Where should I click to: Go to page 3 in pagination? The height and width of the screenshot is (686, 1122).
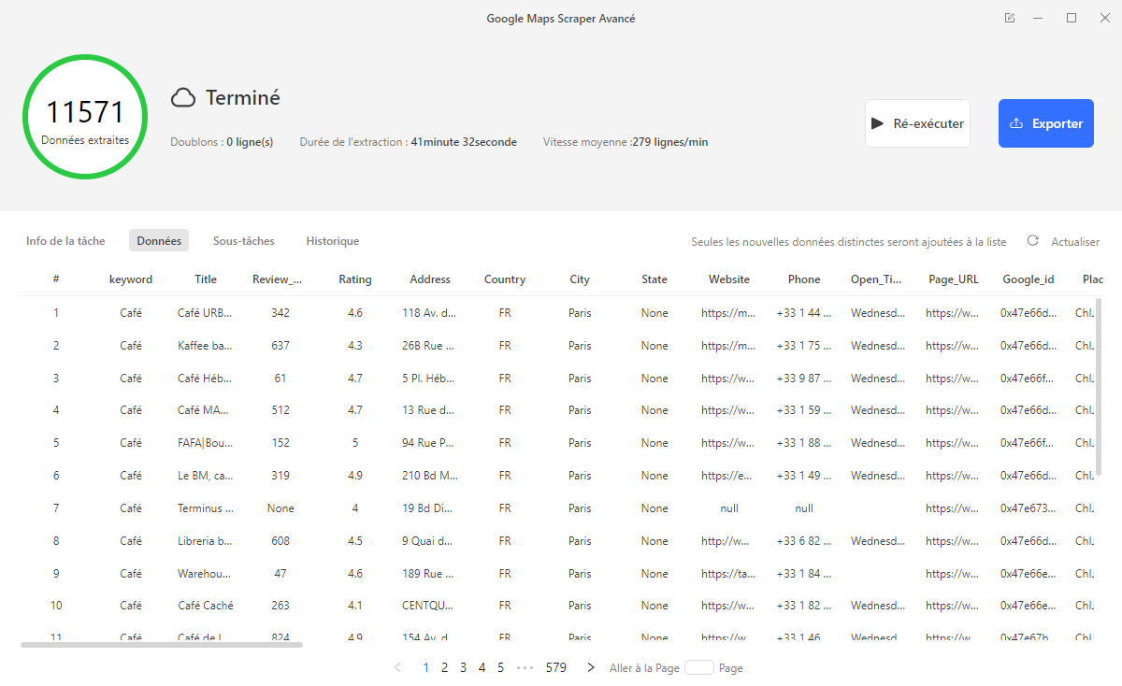[463, 667]
